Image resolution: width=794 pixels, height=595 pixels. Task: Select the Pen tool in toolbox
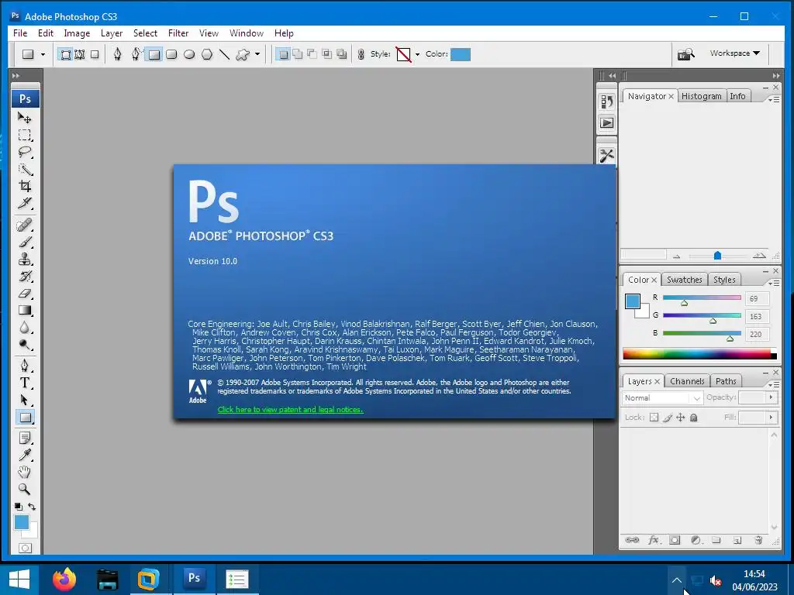[x=25, y=366]
